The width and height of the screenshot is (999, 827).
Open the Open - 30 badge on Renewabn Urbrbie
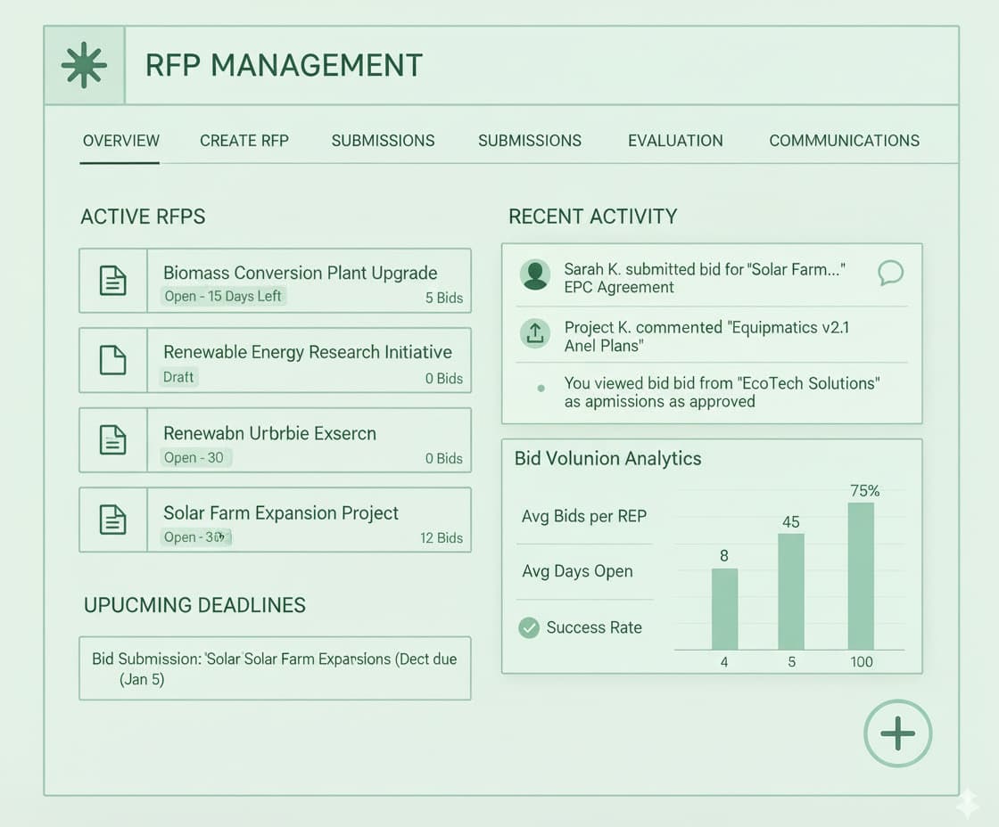click(x=195, y=457)
